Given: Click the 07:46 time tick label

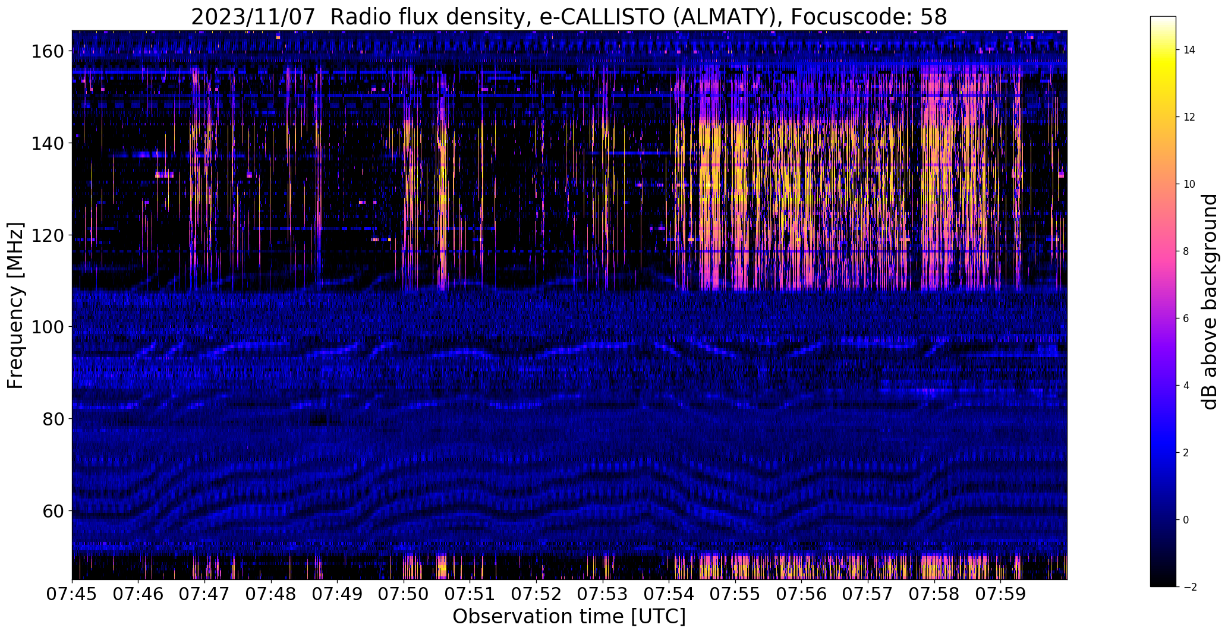Looking at the screenshot, I should pos(138,594).
